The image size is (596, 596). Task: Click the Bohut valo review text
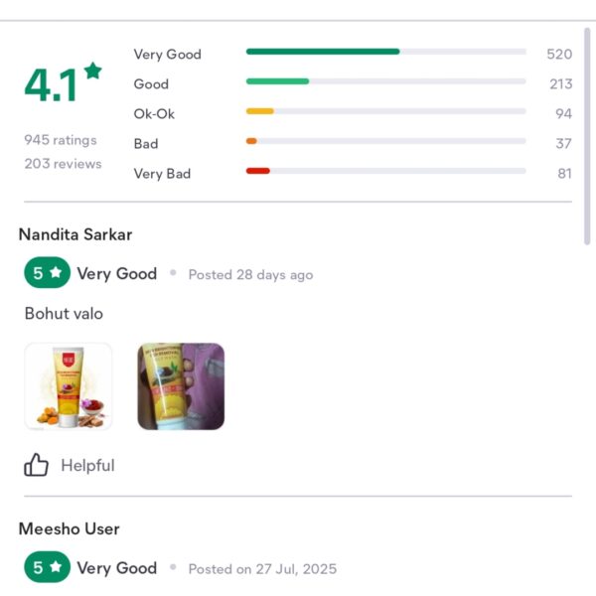64,314
